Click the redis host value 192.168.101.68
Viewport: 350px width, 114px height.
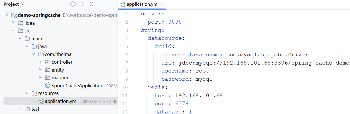(199, 96)
